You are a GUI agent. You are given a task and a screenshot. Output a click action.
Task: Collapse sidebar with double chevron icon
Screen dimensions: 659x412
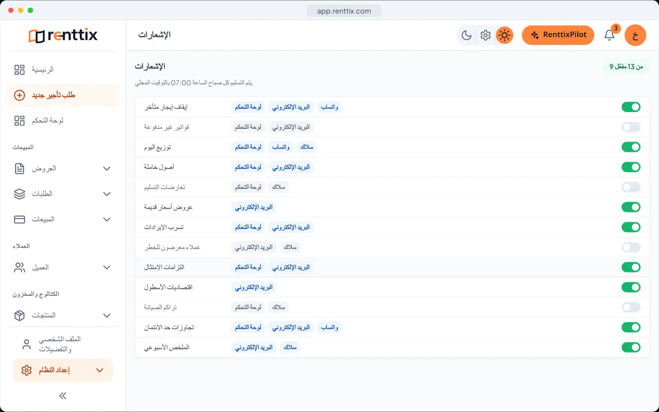pyautogui.click(x=63, y=396)
